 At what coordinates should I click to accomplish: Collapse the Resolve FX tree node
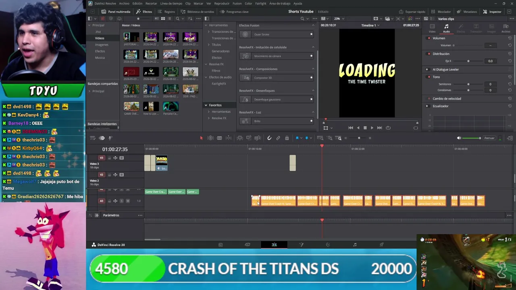[x=206, y=64]
